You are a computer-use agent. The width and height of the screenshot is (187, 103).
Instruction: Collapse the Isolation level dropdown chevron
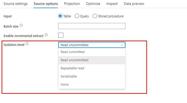122,45
